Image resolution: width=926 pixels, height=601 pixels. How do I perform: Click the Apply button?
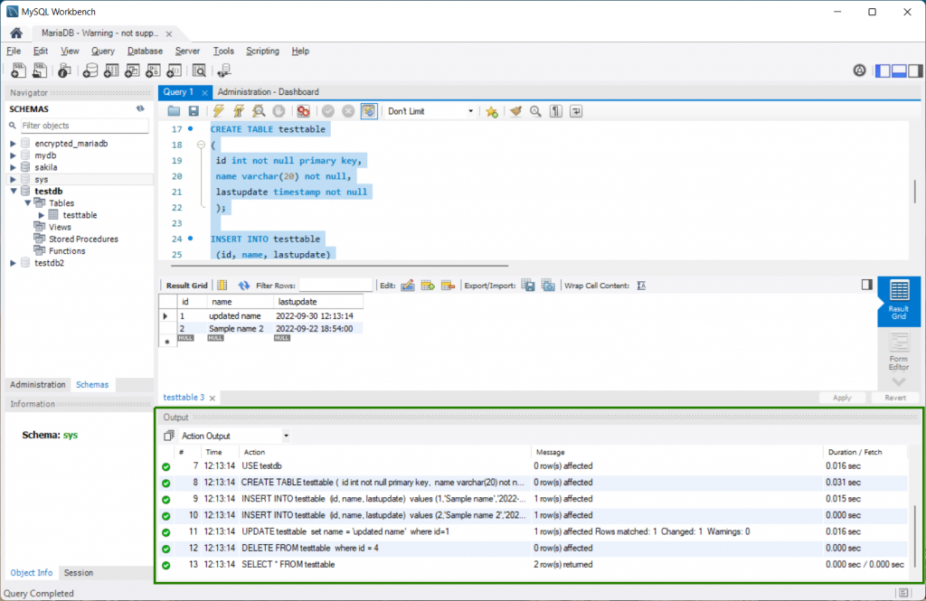pyautogui.click(x=842, y=398)
